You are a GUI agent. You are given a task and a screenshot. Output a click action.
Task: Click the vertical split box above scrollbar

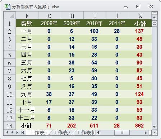pyautogui.click(x=155, y=13)
